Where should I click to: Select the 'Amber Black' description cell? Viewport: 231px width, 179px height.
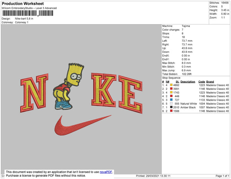tap(188, 107)
